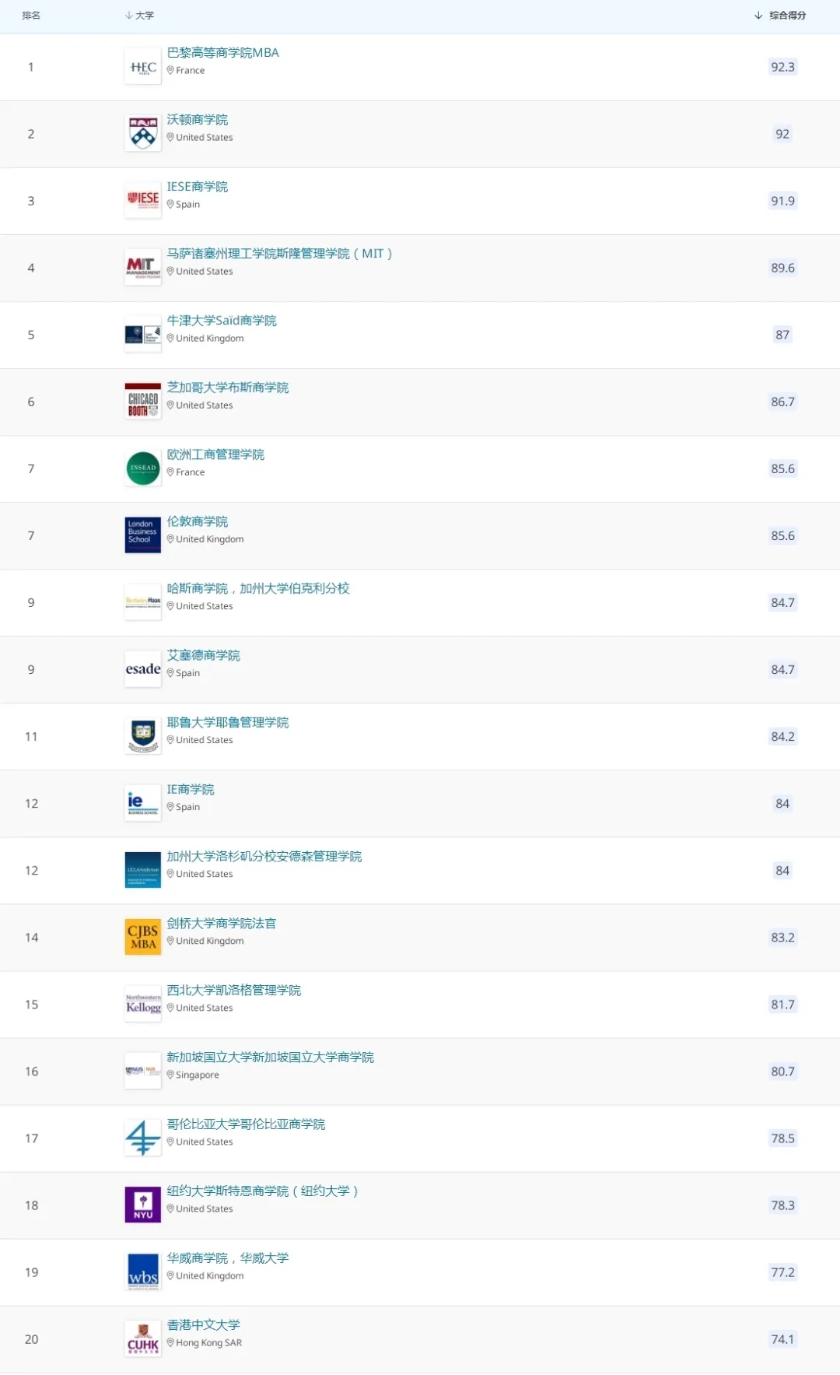
Task: Click the Berkeley Haas logo
Action: pyautogui.click(x=143, y=602)
